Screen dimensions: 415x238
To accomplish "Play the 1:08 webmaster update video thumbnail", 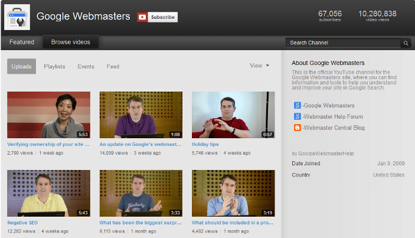I will tap(141, 115).
